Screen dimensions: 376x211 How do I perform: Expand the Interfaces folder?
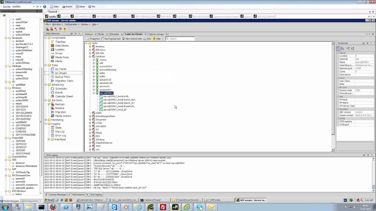(x=49, y=139)
